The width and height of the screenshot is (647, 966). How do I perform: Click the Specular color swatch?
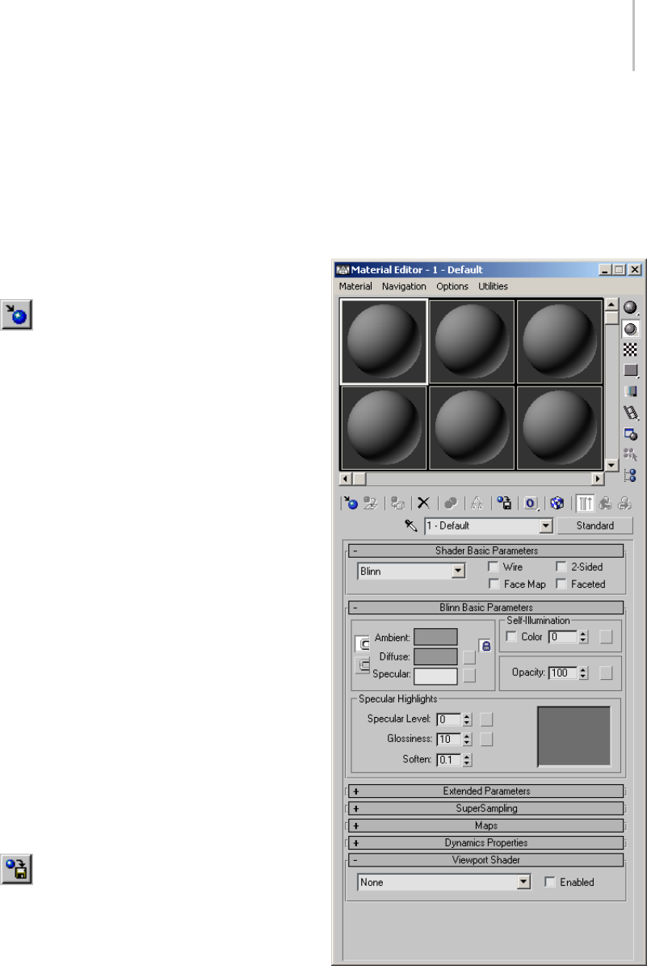click(x=435, y=677)
